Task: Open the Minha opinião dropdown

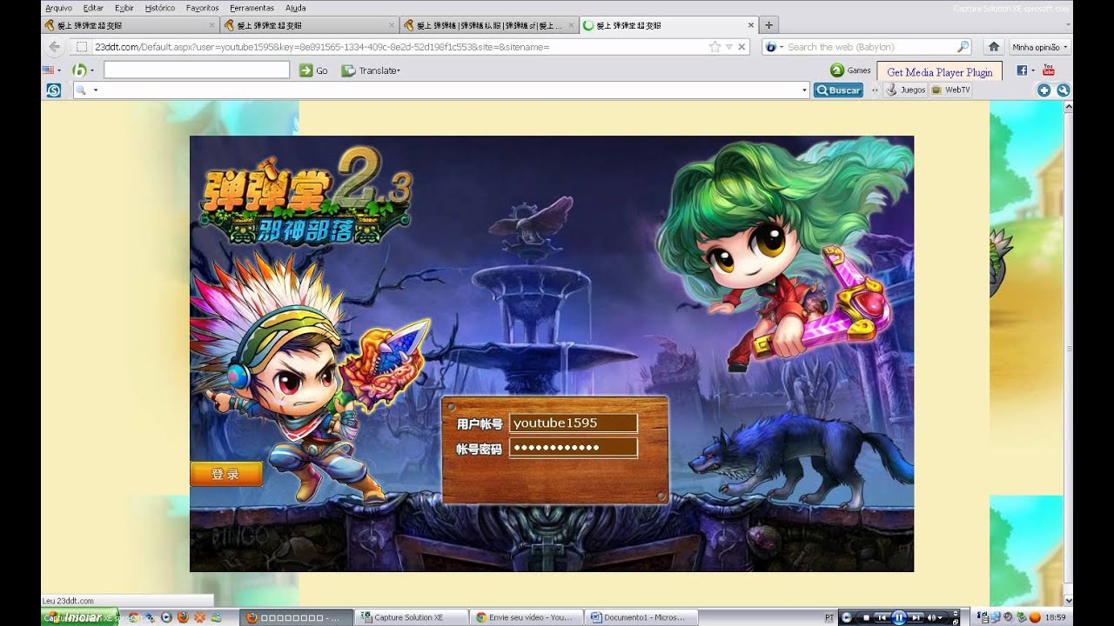Action: 1040,47
